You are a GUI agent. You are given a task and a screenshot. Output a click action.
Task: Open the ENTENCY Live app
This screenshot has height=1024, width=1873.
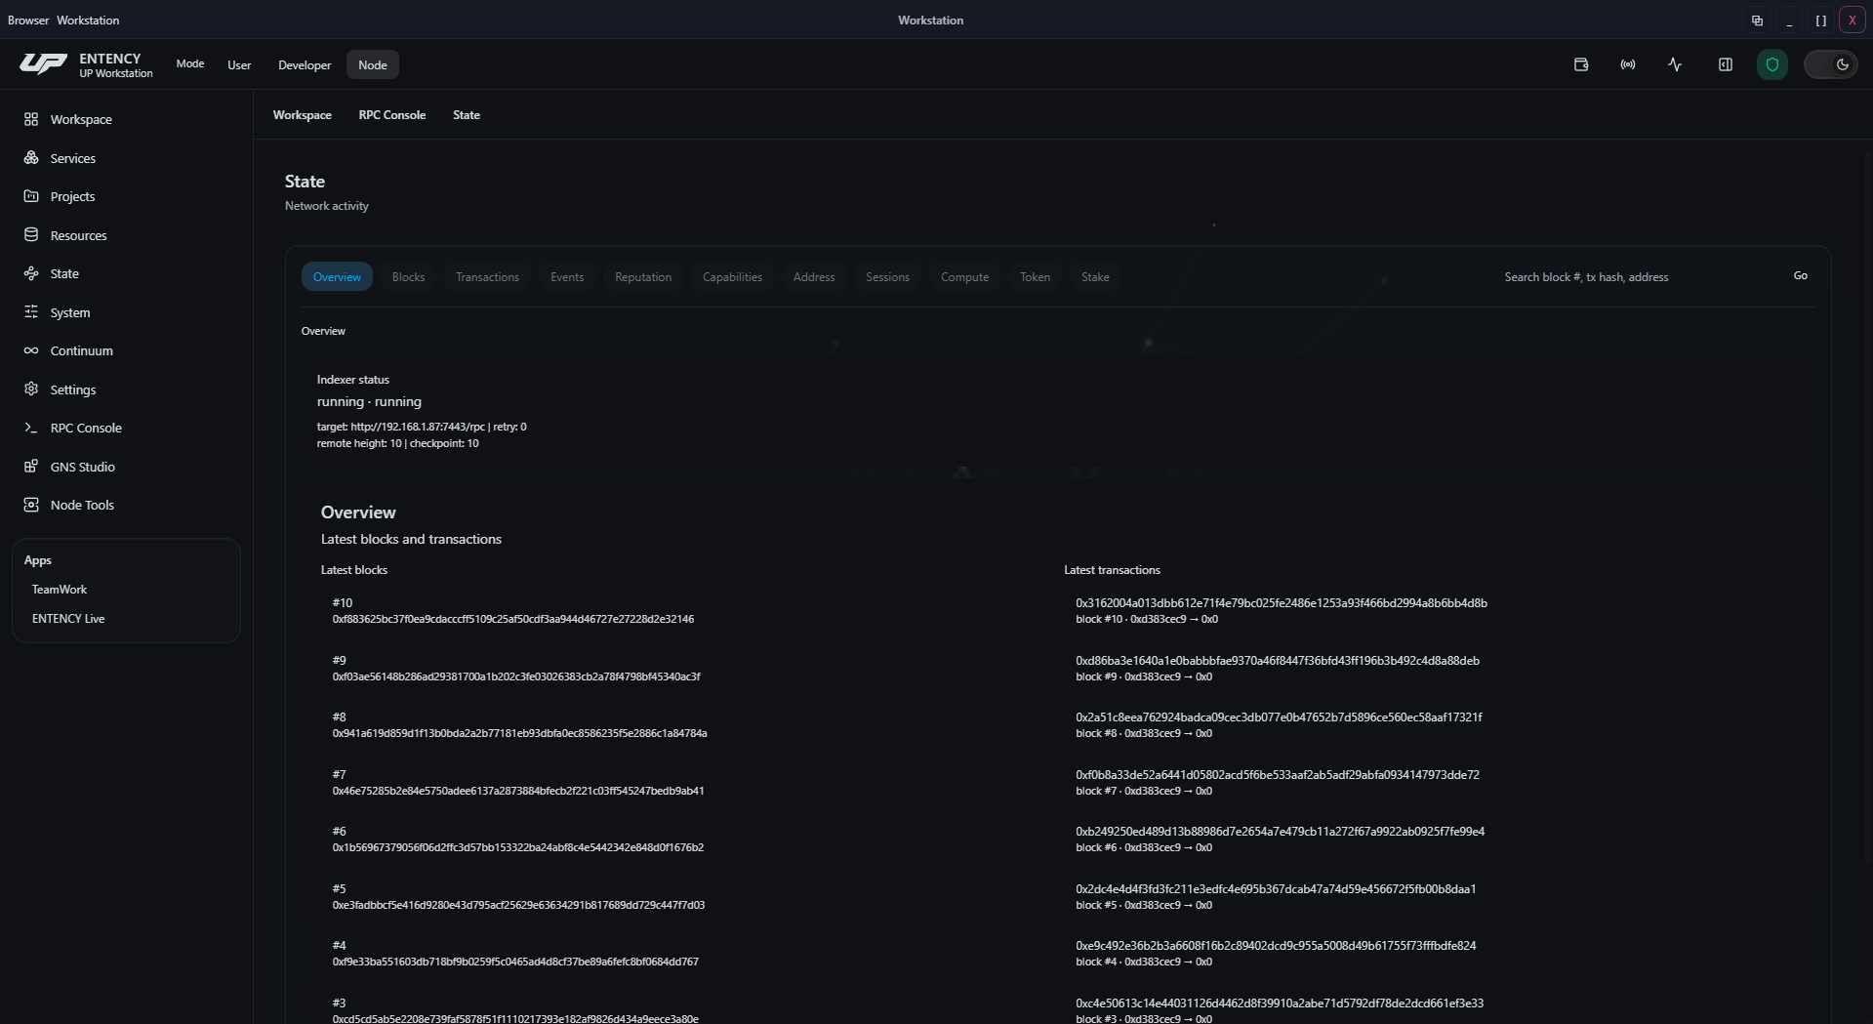pos(68,619)
